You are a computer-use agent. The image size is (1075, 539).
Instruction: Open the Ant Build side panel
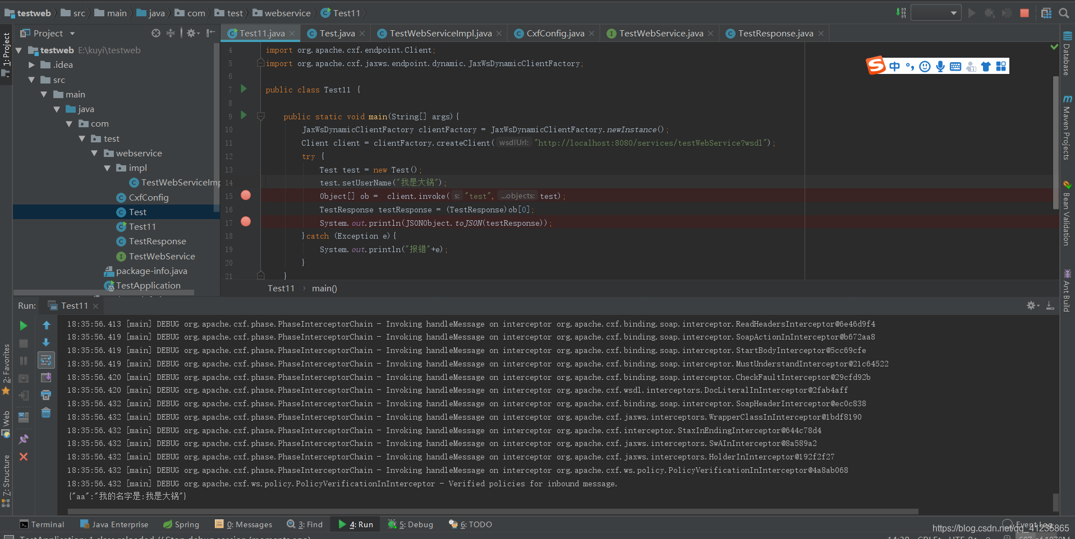[x=1067, y=291]
